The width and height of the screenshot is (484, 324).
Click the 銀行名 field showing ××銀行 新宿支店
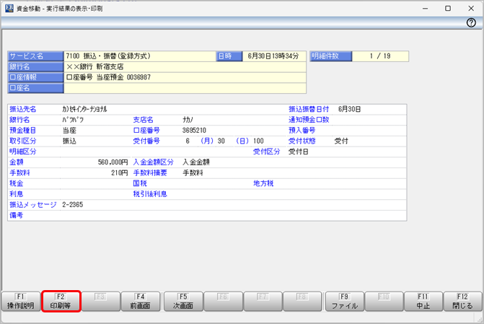185,66
